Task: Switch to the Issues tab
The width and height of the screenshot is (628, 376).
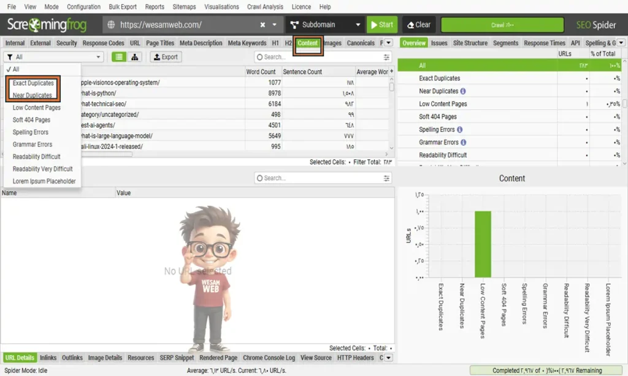Action: 439,43
